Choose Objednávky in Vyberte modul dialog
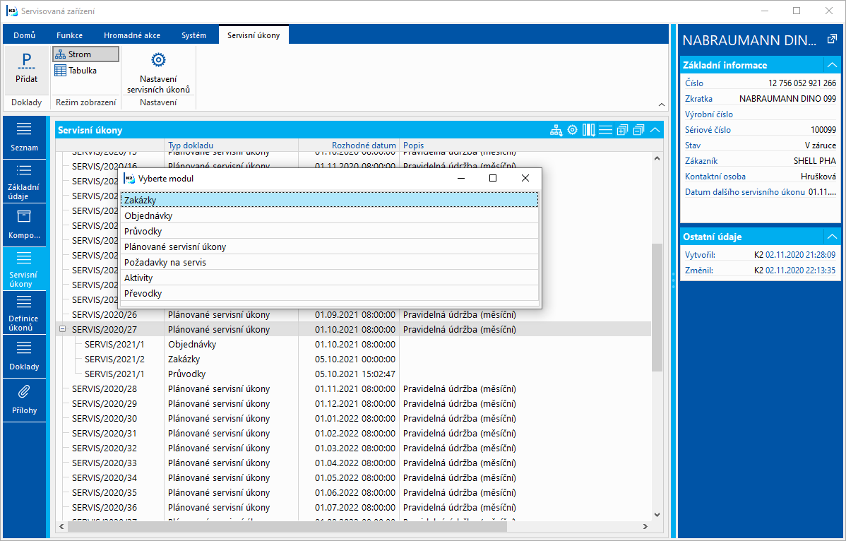846x541 pixels. click(329, 215)
